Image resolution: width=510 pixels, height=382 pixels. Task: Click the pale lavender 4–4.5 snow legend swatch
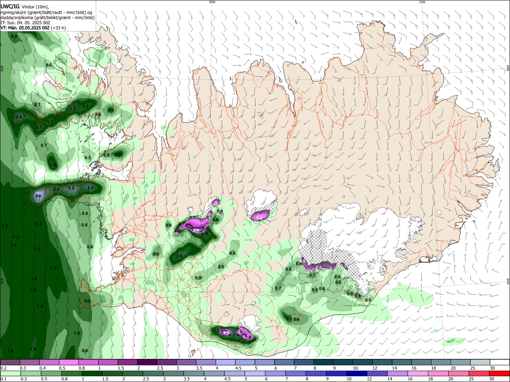[225, 362]
